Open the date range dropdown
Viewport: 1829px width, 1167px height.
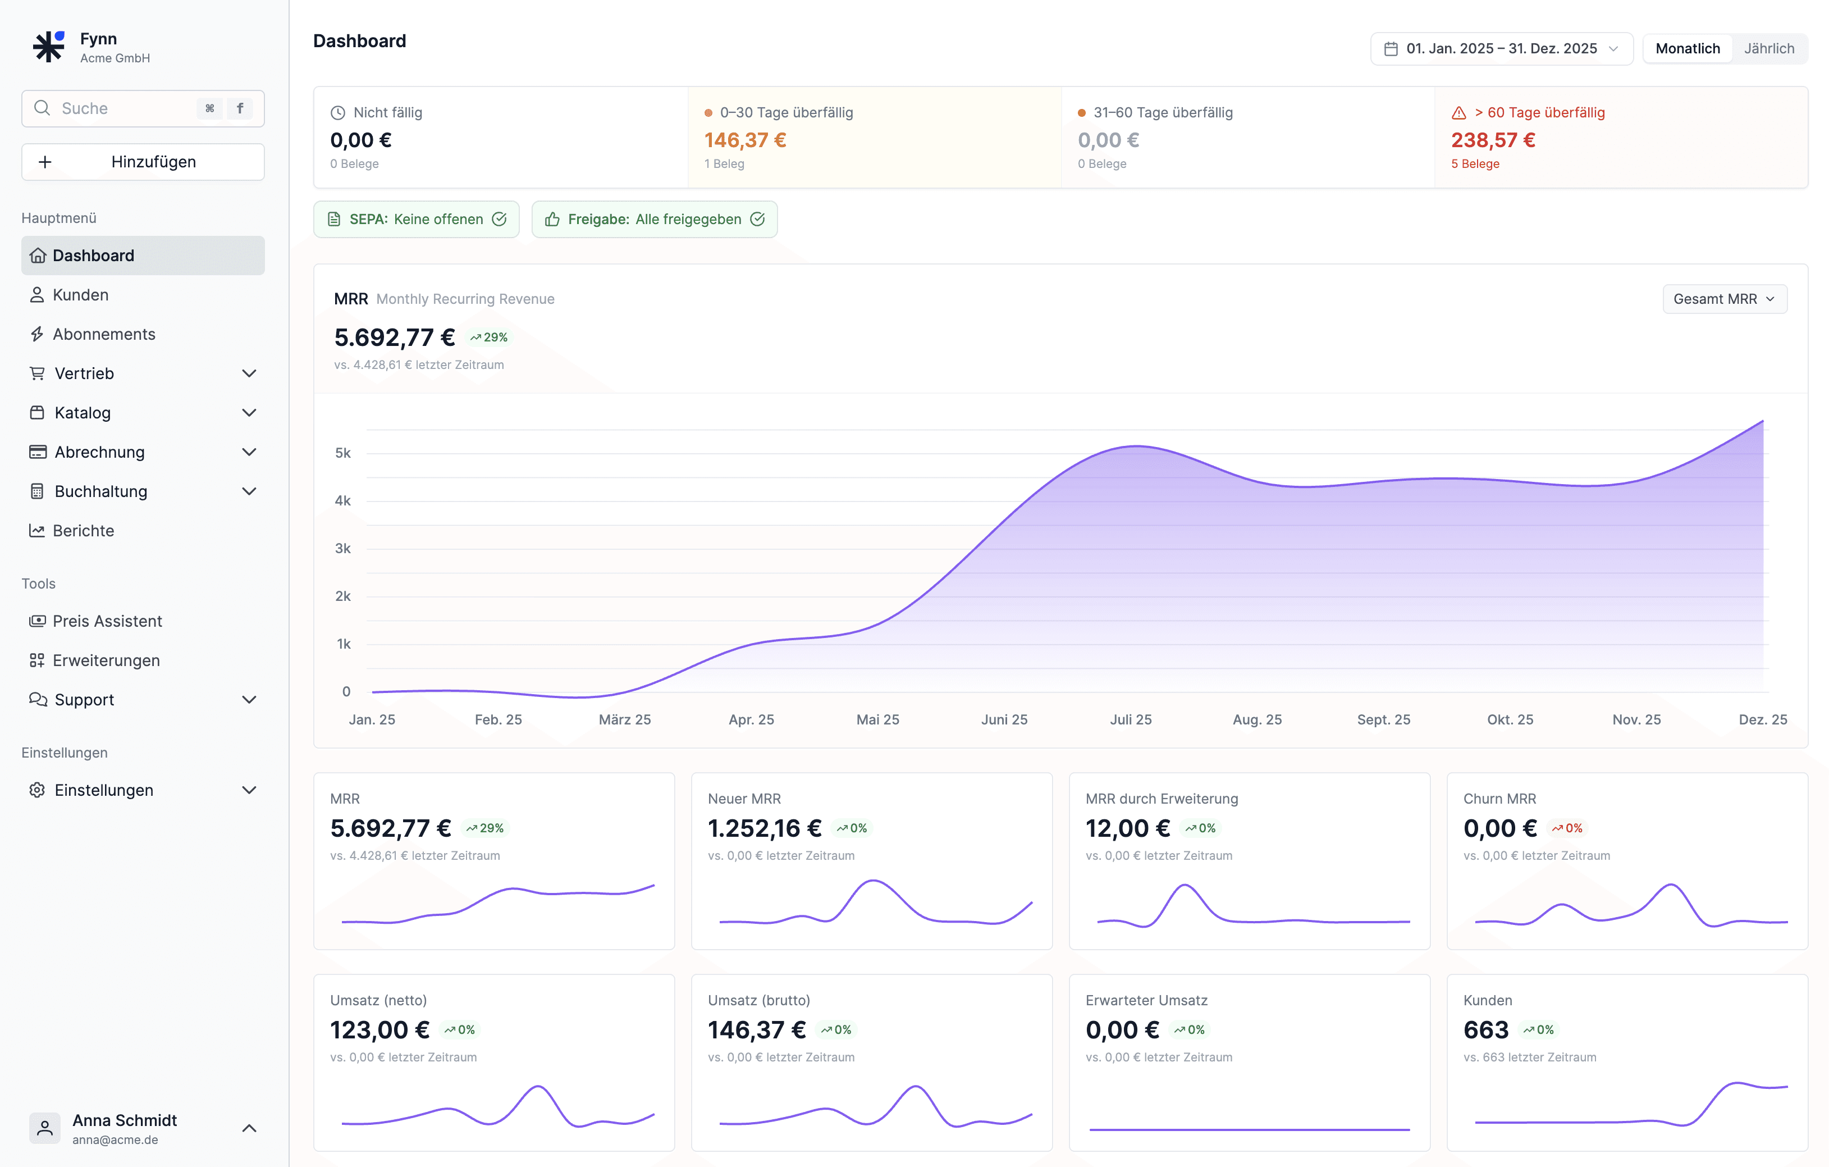(1501, 49)
